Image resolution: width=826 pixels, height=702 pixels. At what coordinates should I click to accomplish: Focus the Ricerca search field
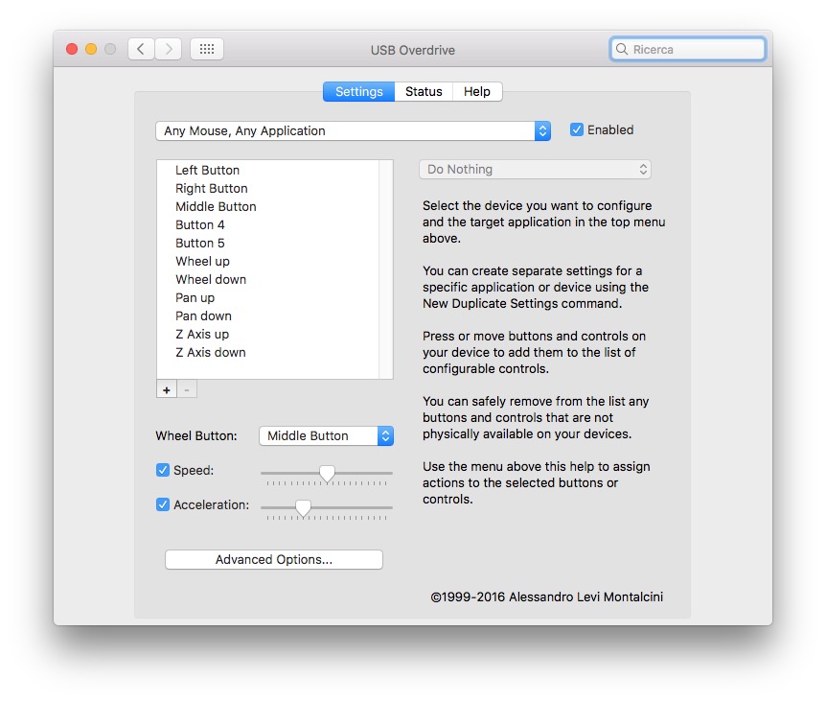688,49
